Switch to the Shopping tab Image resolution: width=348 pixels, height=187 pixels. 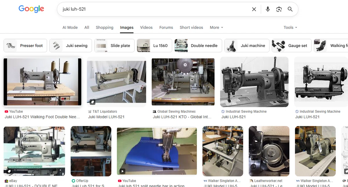104,27
